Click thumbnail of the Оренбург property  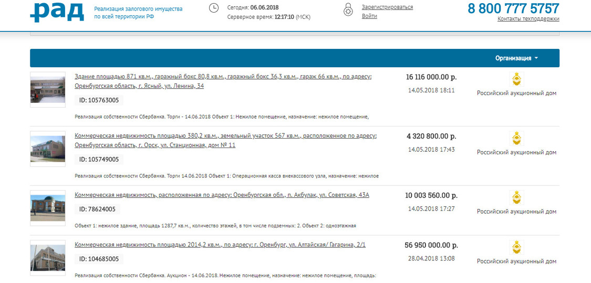coord(48,258)
